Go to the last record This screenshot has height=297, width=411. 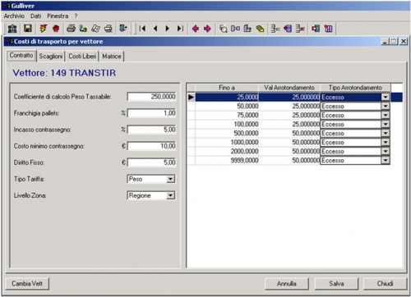(x=180, y=29)
